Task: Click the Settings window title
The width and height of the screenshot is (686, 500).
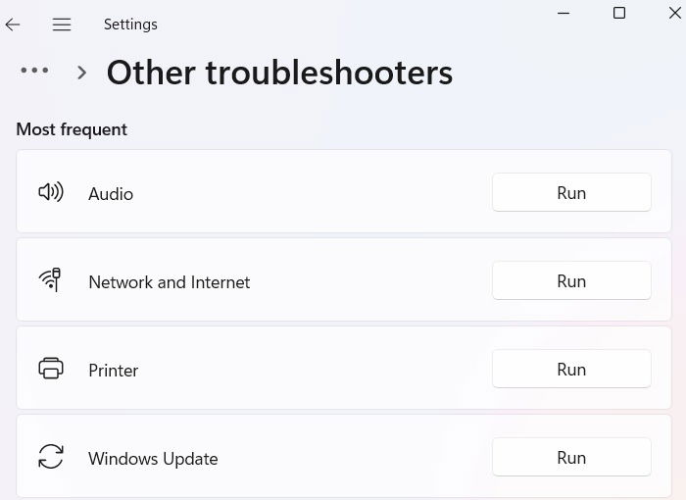Action: (130, 25)
